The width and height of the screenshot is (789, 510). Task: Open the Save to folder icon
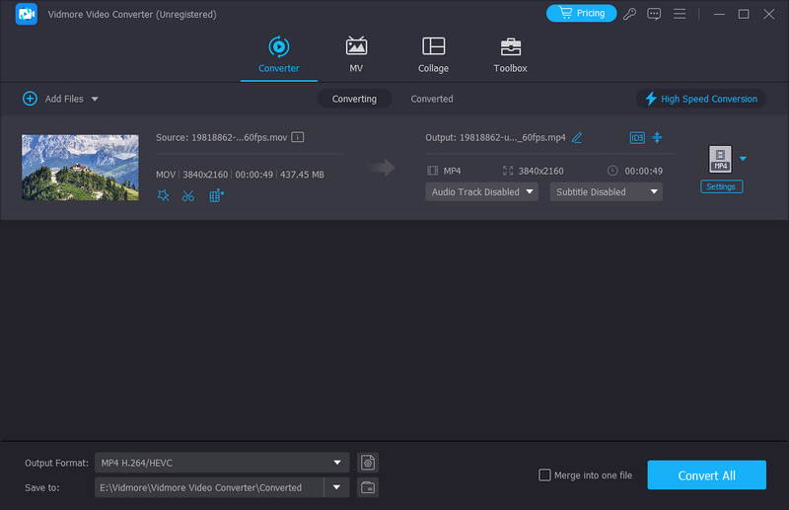[x=368, y=486]
